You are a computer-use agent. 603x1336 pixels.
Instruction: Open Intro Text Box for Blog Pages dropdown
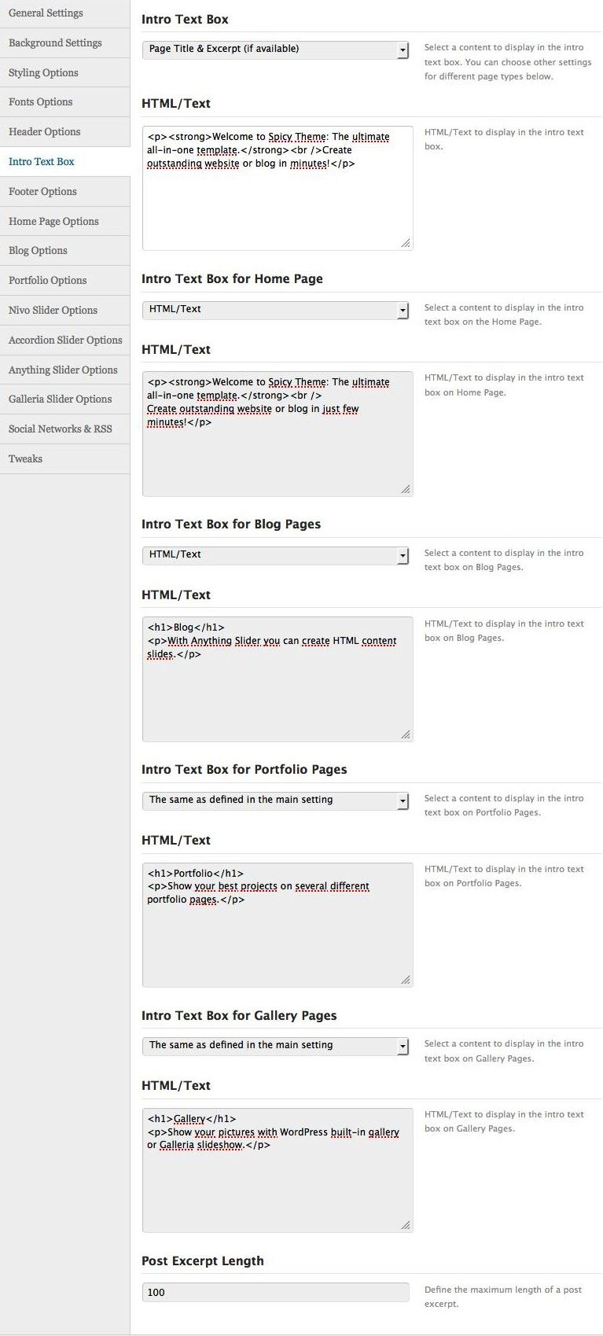click(x=275, y=555)
